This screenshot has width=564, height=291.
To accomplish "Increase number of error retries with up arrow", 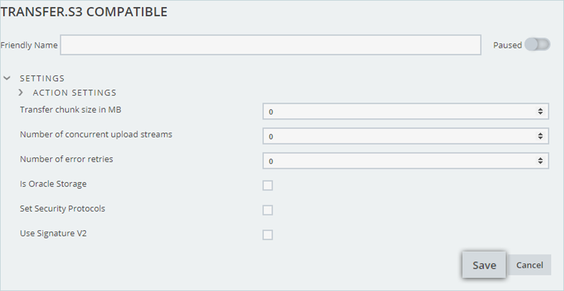I will coord(540,159).
